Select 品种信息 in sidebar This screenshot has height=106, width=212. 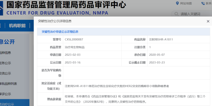(x=5, y=53)
